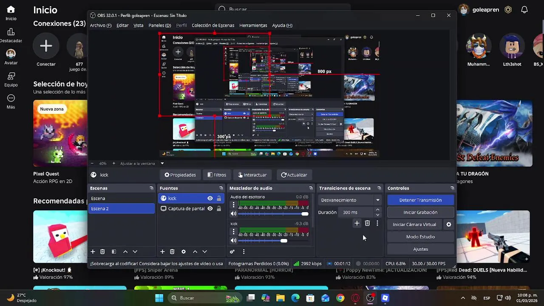The width and height of the screenshot is (544, 306).
Task: Increase Duración with up stepper
Action: pos(377,210)
